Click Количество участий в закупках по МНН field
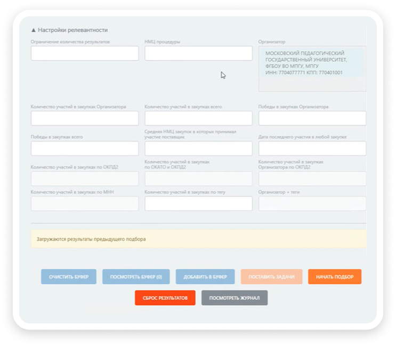The height and width of the screenshot is (346, 396). click(85, 203)
